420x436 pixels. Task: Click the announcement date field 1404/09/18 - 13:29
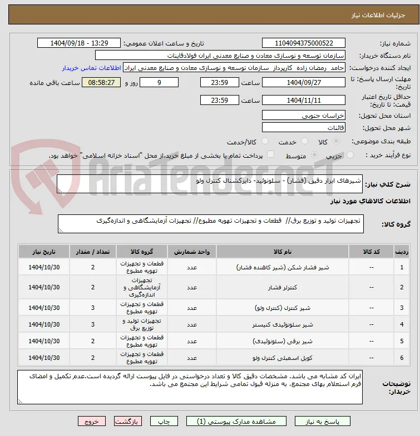(x=79, y=43)
